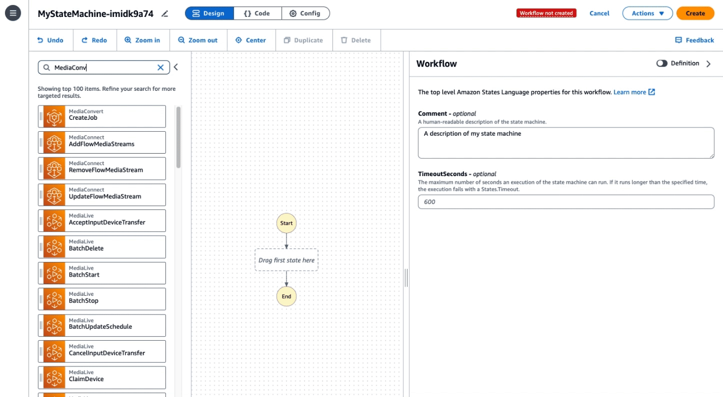The width and height of the screenshot is (723, 397).
Task: Zoom out on the canvas
Action: pos(198,40)
